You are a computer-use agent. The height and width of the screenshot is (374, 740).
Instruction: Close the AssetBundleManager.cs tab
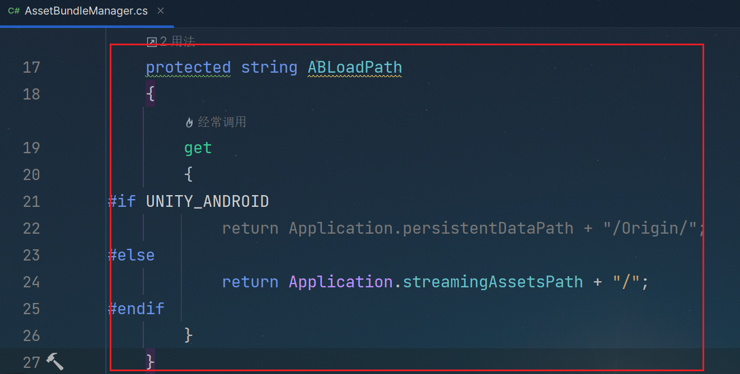click(161, 11)
